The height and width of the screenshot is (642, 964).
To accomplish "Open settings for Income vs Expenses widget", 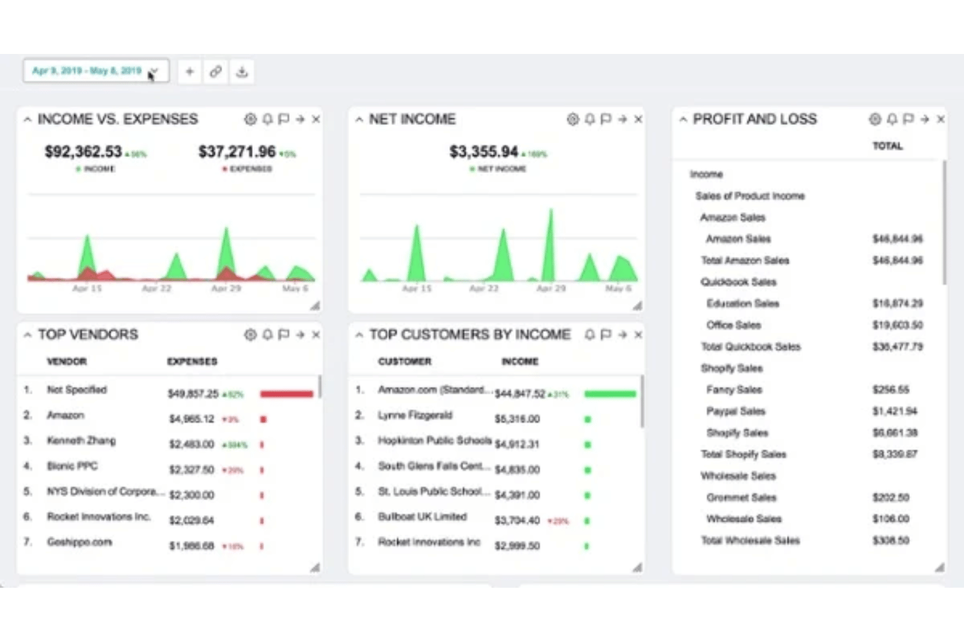I will (250, 119).
